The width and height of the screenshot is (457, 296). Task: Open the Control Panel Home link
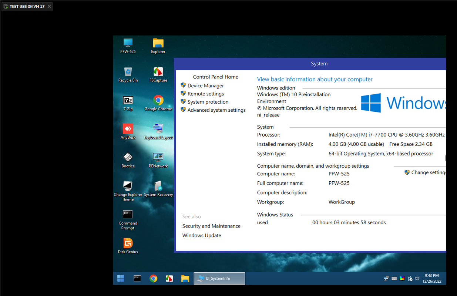coord(216,77)
